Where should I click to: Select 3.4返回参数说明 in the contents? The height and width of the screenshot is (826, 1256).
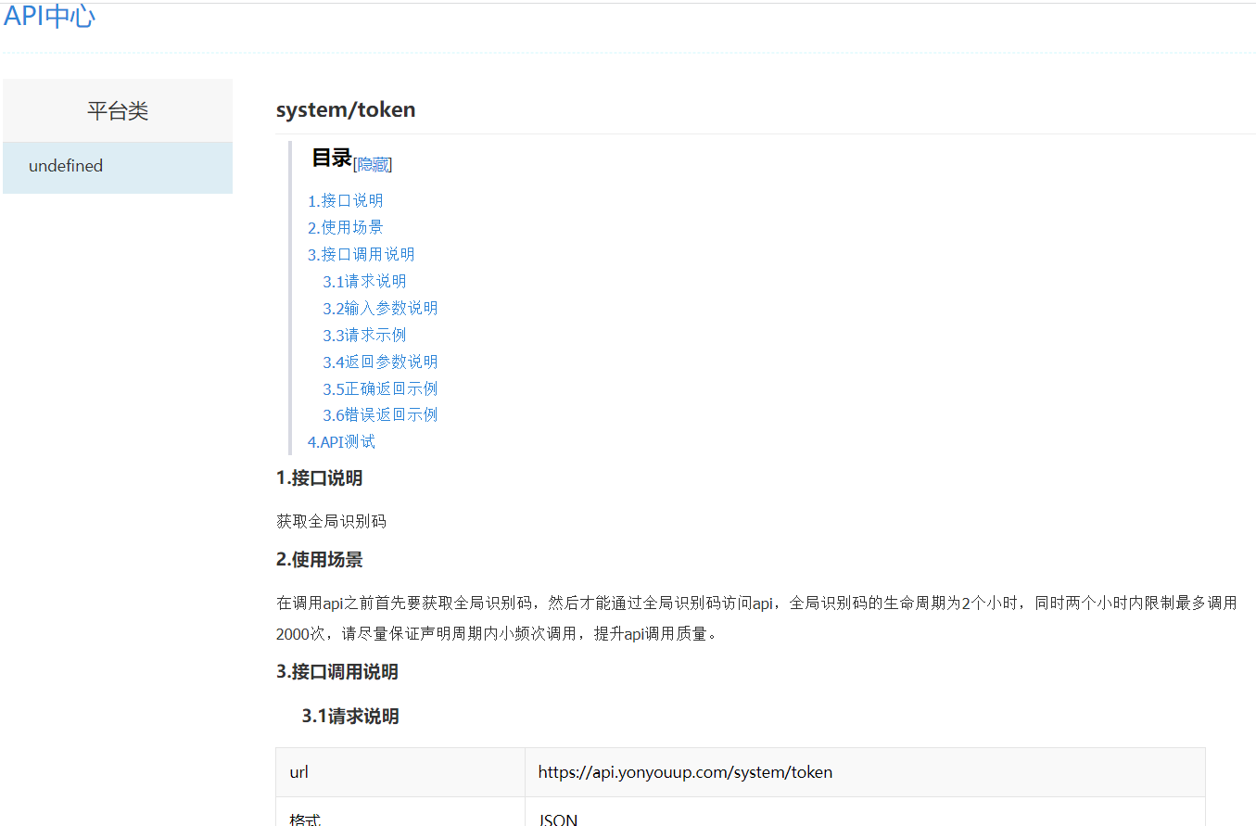pos(380,362)
